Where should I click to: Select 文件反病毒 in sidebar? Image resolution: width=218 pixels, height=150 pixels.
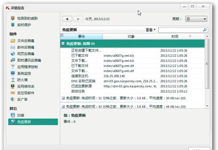point(26,41)
